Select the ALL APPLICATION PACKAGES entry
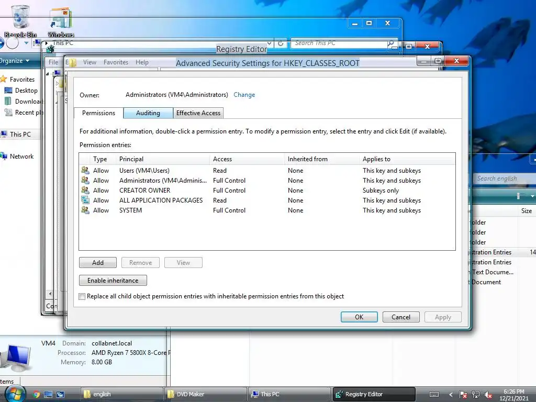The height and width of the screenshot is (402, 536). pyautogui.click(x=267, y=200)
